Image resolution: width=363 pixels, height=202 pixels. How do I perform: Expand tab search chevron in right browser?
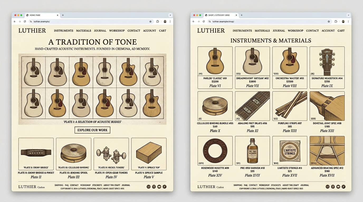point(348,15)
